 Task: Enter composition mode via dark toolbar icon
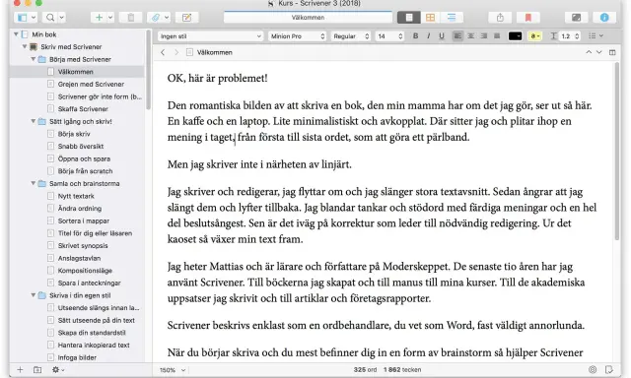coord(576,18)
